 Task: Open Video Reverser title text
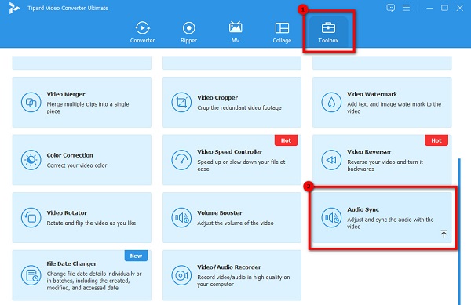(x=369, y=151)
